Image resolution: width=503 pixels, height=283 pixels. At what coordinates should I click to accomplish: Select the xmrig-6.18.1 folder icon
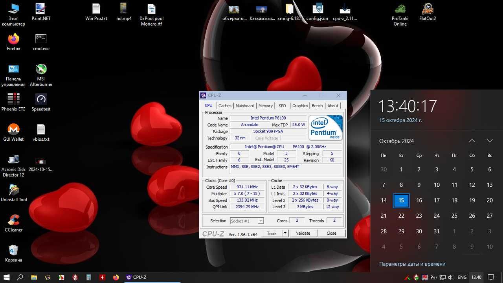coord(290,12)
